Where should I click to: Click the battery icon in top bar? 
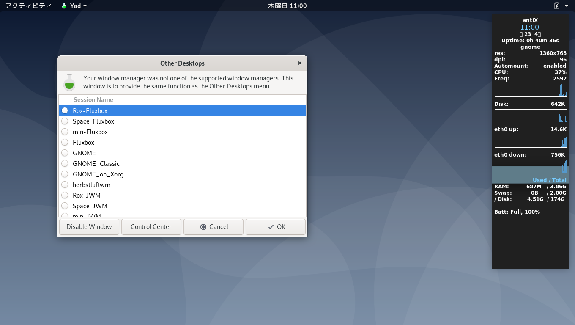(x=557, y=6)
